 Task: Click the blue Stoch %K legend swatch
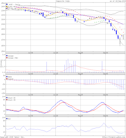tap(7, 98)
